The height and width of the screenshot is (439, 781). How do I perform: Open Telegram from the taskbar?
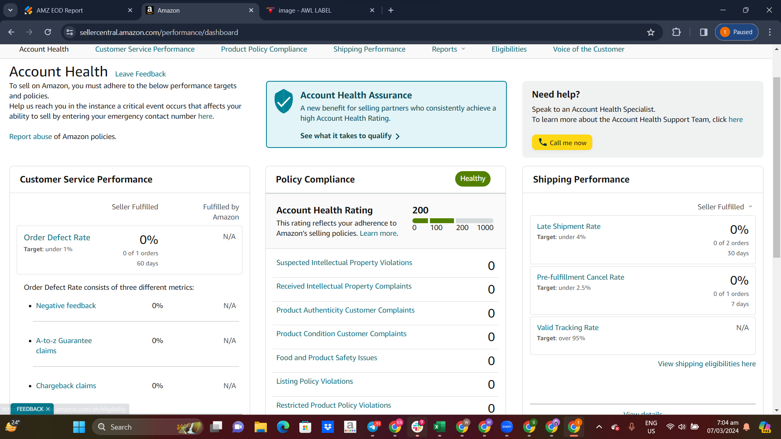click(x=373, y=427)
